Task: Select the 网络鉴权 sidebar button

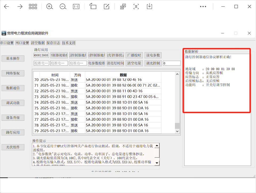Action: [13, 73]
